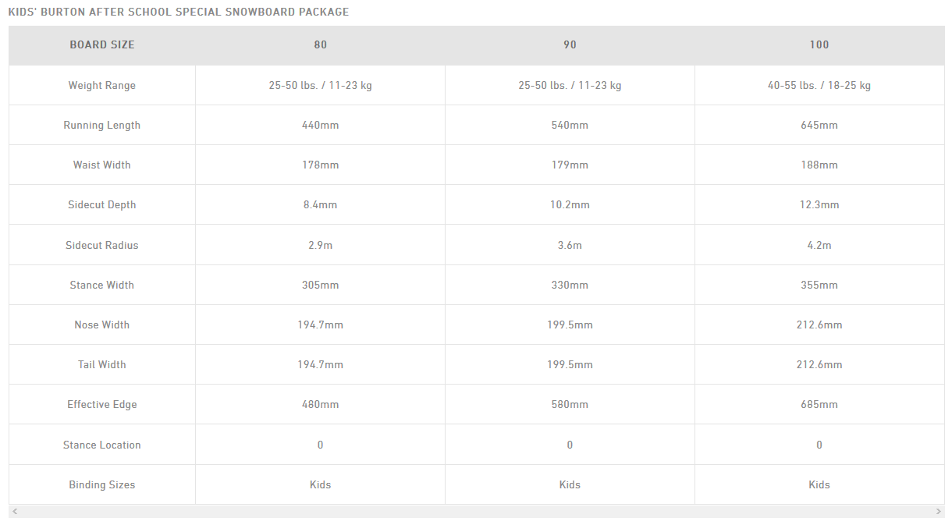Screen dimensions: 952x525
Task: Click the 40-55 lbs. / 18-25 kg cell
Action: (x=819, y=86)
